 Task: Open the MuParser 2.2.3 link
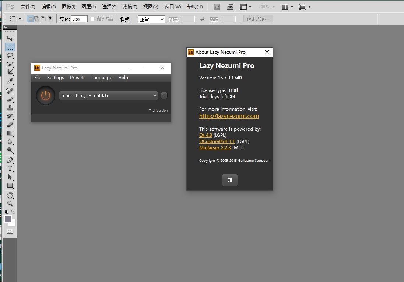tap(215, 148)
